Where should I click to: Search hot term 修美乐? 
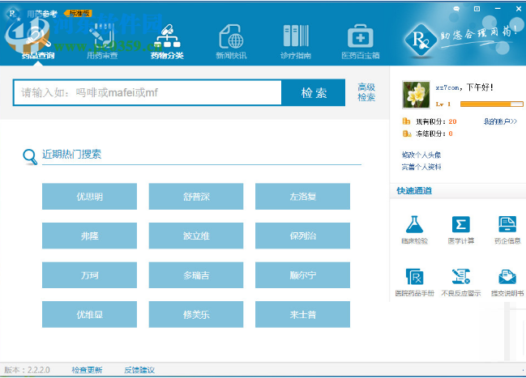[196, 314]
